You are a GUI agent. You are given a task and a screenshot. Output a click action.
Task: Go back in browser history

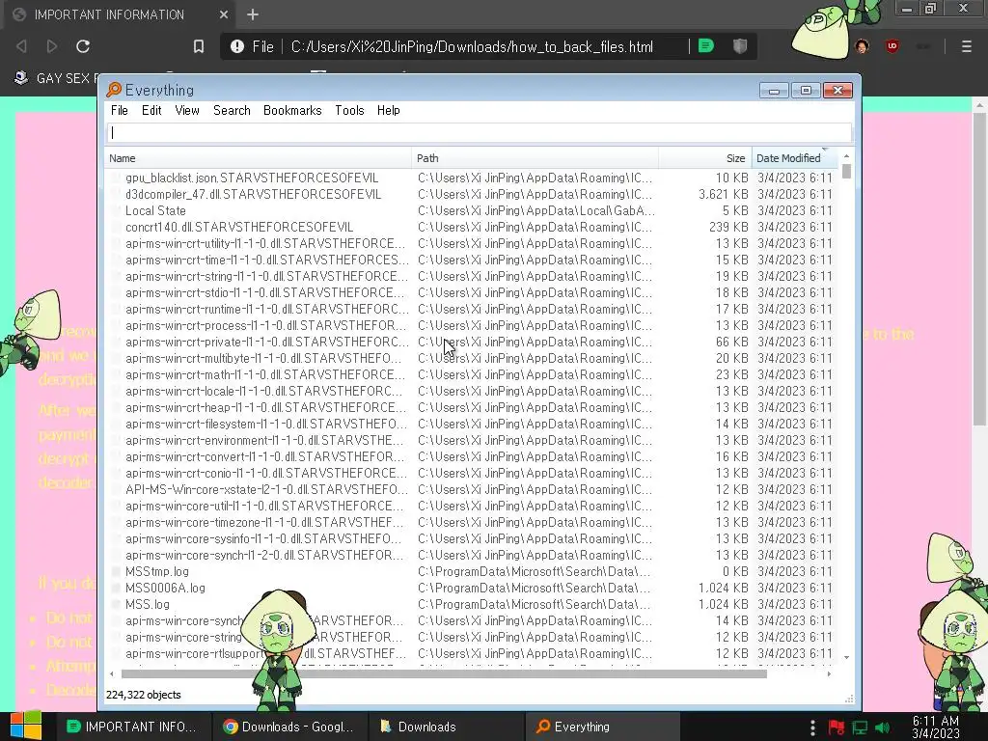21,46
